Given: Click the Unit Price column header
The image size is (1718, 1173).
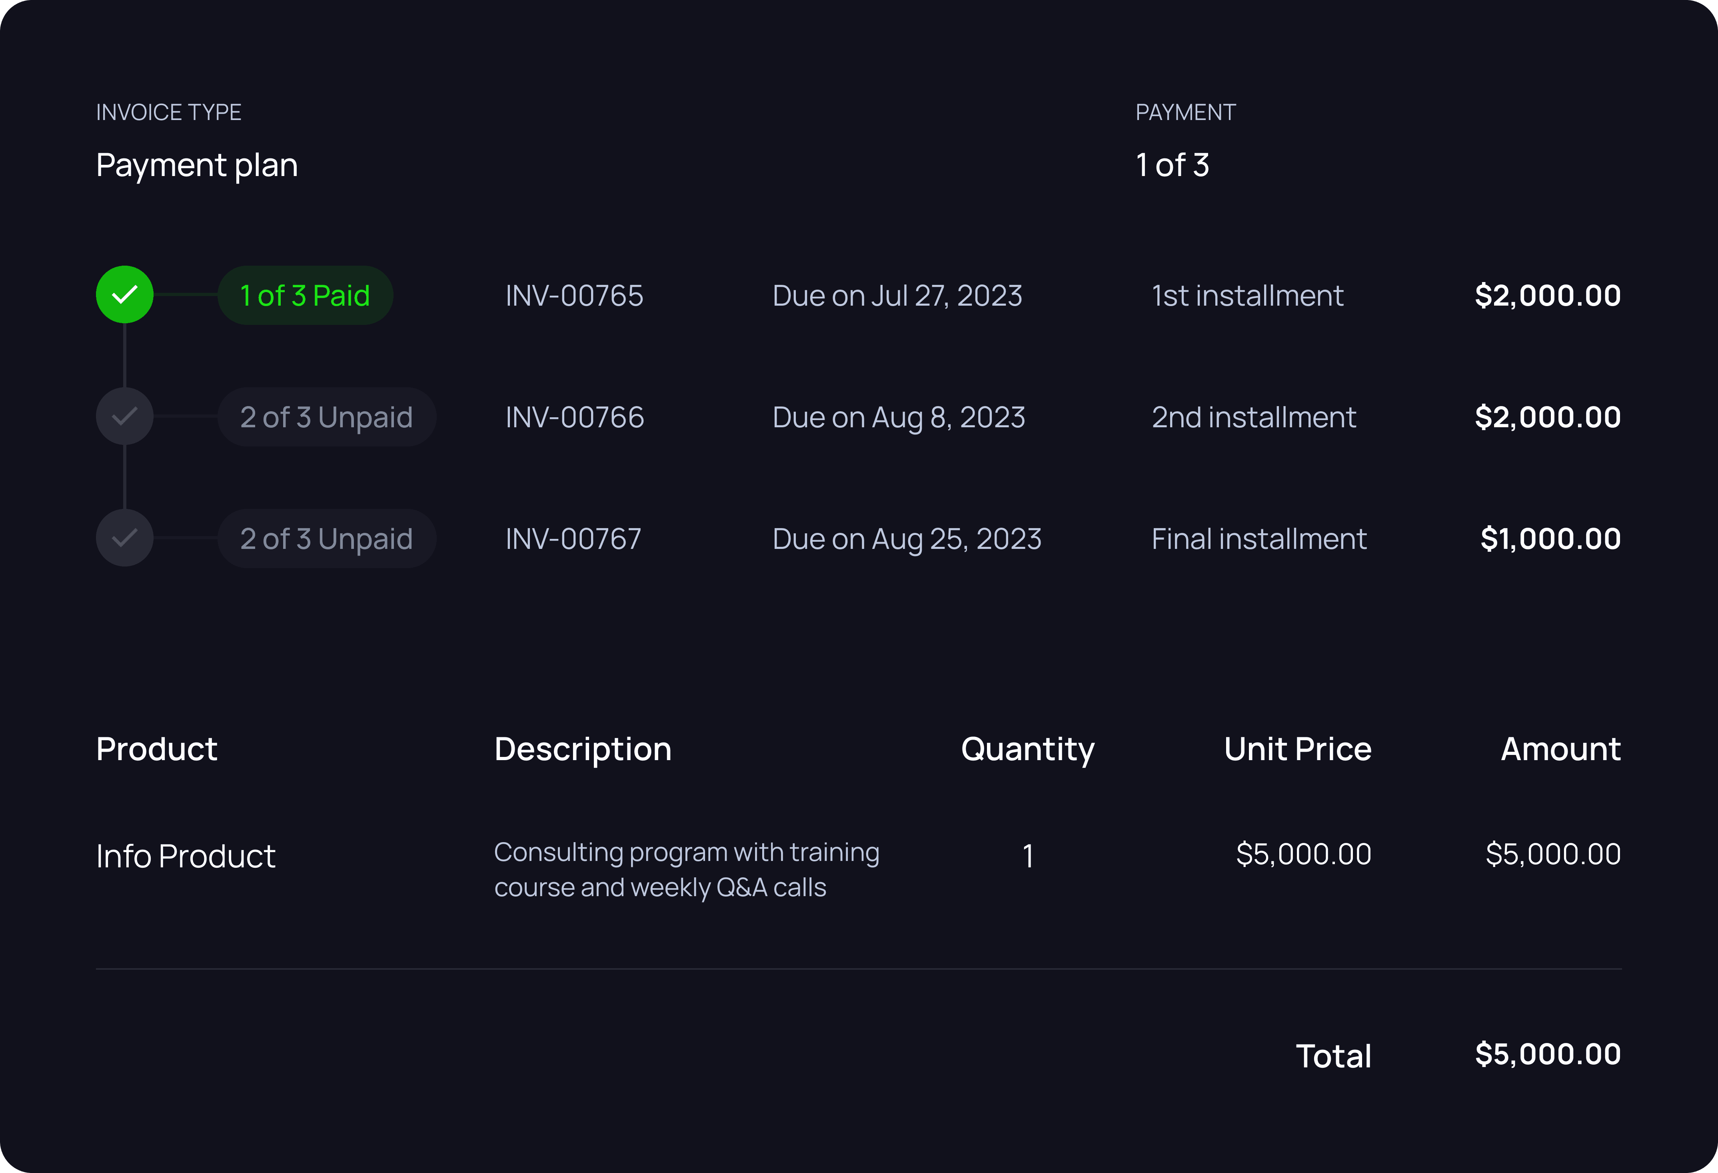Looking at the screenshot, I should click(x=1297, y=749).
